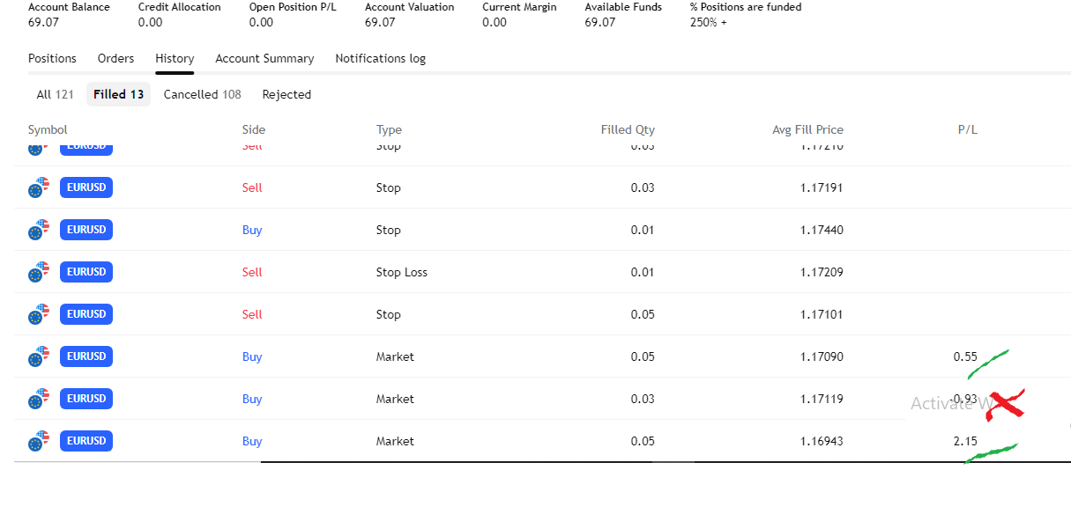Viewport: 1071px width, 514px height.
Task: Click the flag icon in the 1.17101 row
Action: (38, 314)
